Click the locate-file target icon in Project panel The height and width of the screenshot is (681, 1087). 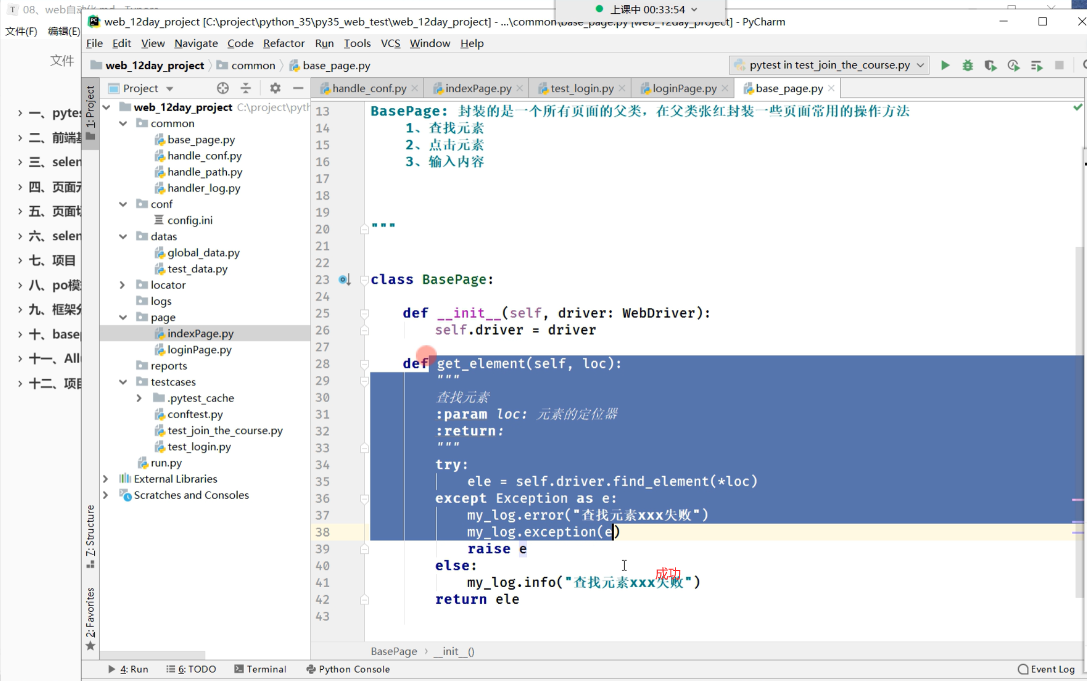pyautogui.click(x=223, y=88)
